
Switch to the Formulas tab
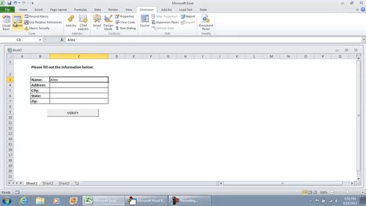pos(80,10)
